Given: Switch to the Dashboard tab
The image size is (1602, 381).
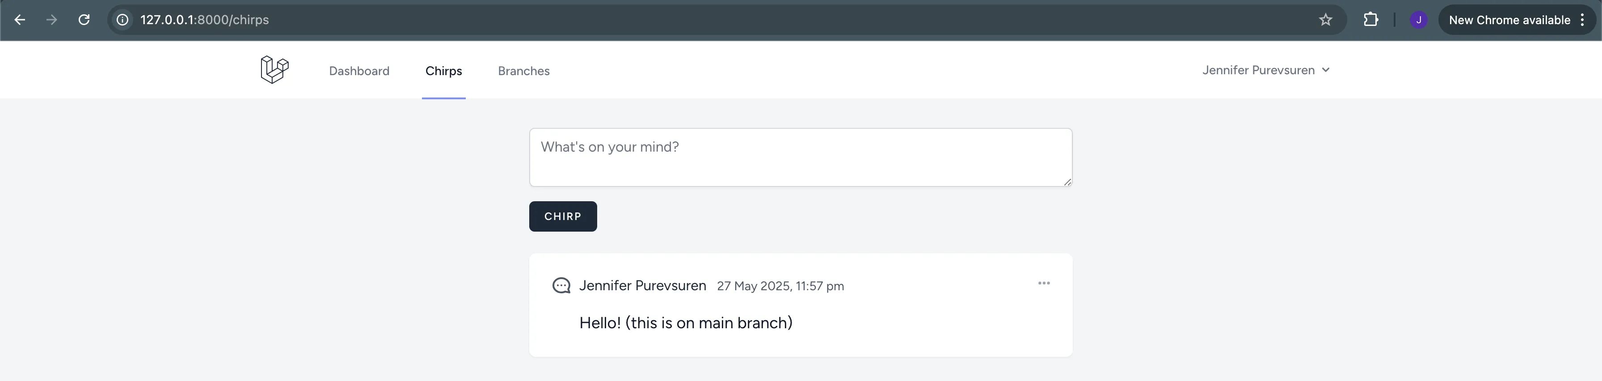Looking at the screenshot, I should click(359, 70).
